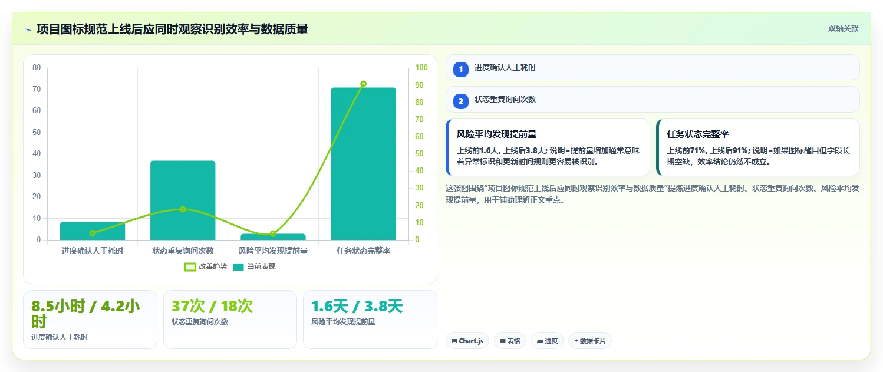The image size is (883, 372).
Task: Select the 数据卡片 tag chip
Action: (x=590, y=341)
